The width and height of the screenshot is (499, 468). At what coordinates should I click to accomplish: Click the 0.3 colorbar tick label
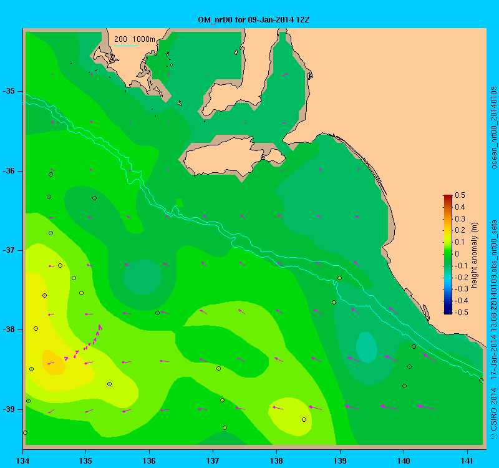click(x=460, y=219)
